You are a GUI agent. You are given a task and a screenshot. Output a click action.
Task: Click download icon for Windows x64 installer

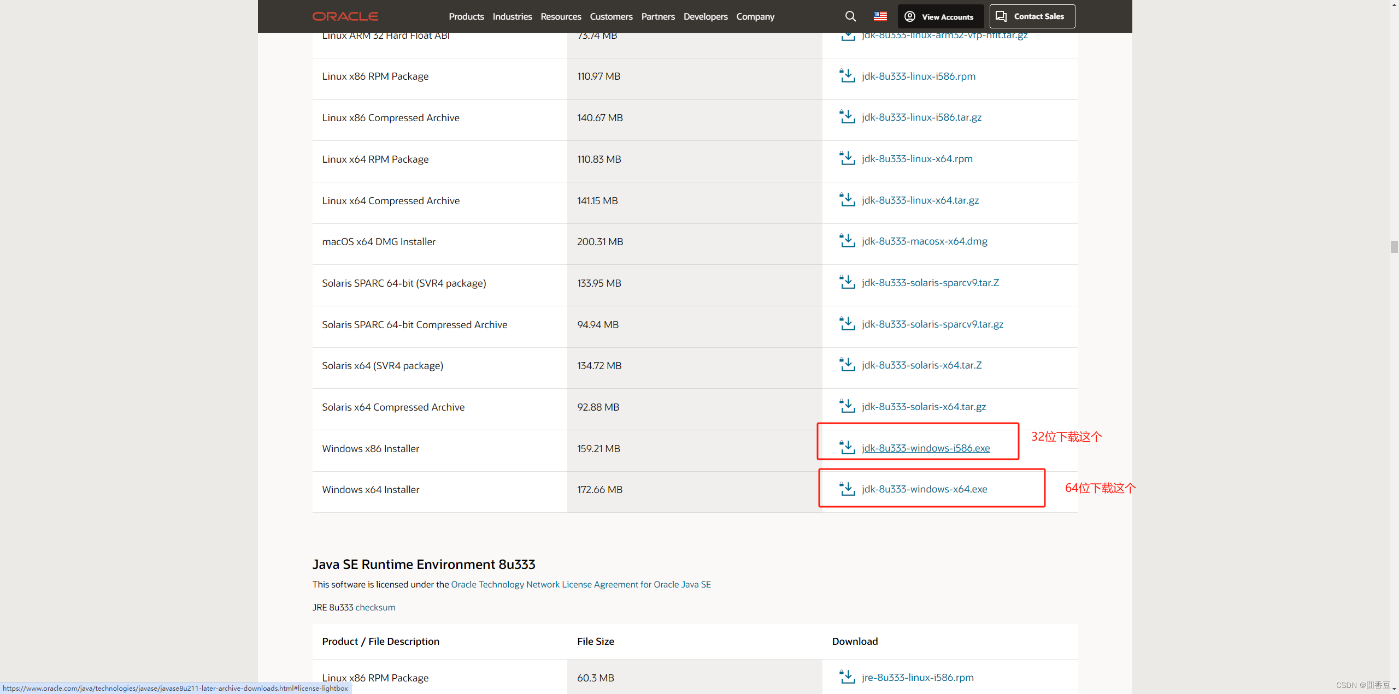(847, 489)
